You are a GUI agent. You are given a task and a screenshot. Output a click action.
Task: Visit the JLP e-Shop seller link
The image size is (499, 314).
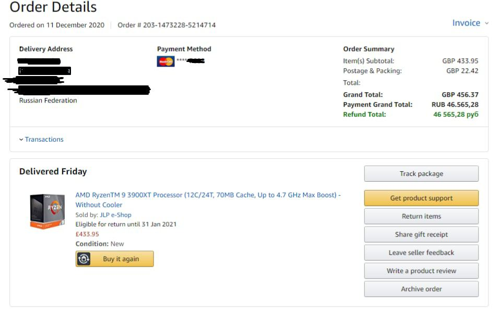tap(115, 215)
